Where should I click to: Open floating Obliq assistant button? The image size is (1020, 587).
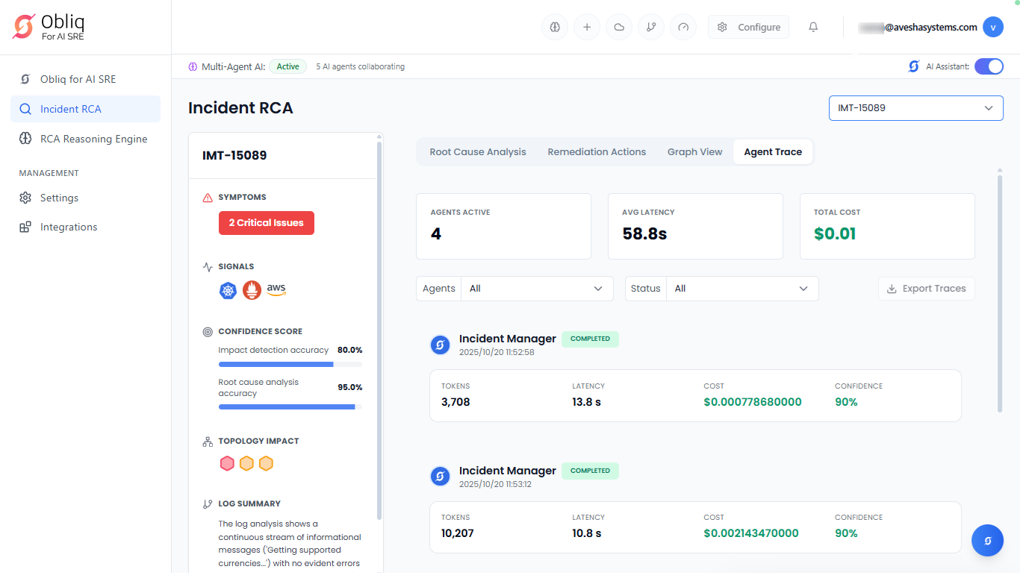coord(987,541)
